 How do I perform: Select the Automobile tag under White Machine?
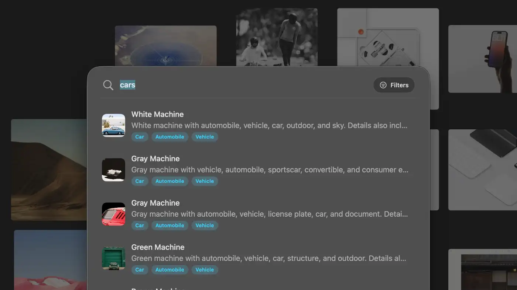pos(170,137)
